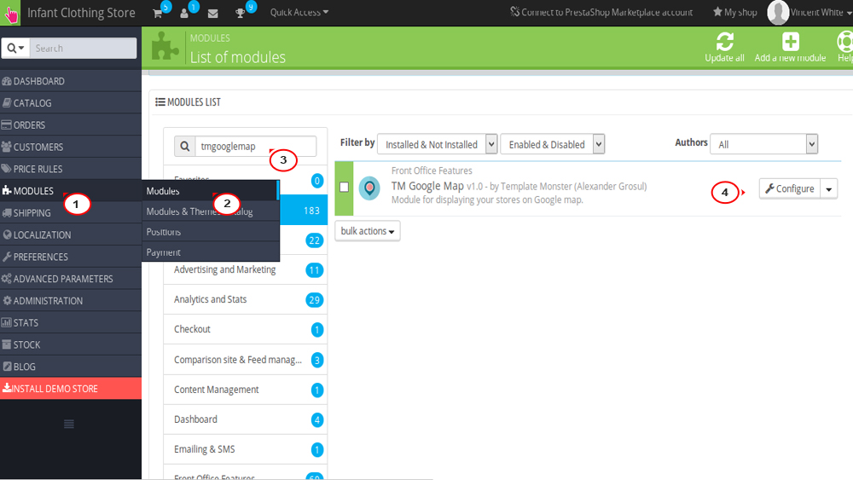853x480 pixels.
Task: Open the Stats sidebar menu
Action: point(71,323)
